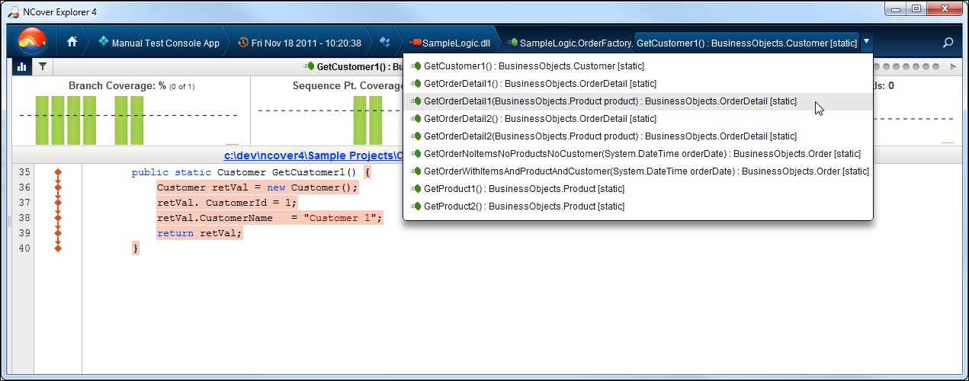Open the c:\dev\ncover4 source file link
Viewport: 969px width, 381px height.
(x=313, y=155)
